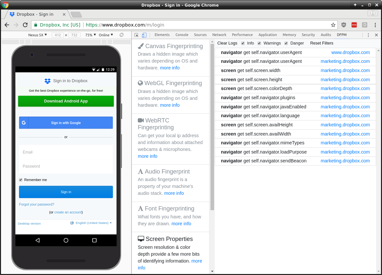382x275 pixels.
Task: Open the Security tab
Action: [308, 35]
